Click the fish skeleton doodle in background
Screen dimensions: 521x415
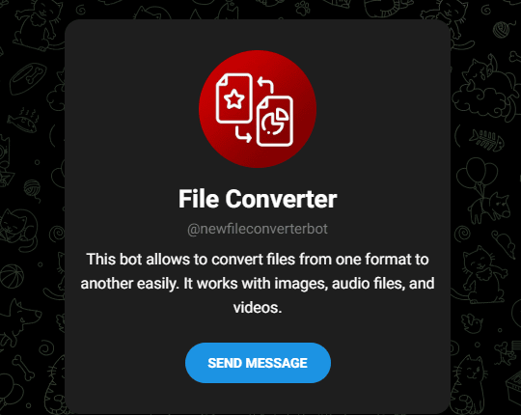pos(486,140)
